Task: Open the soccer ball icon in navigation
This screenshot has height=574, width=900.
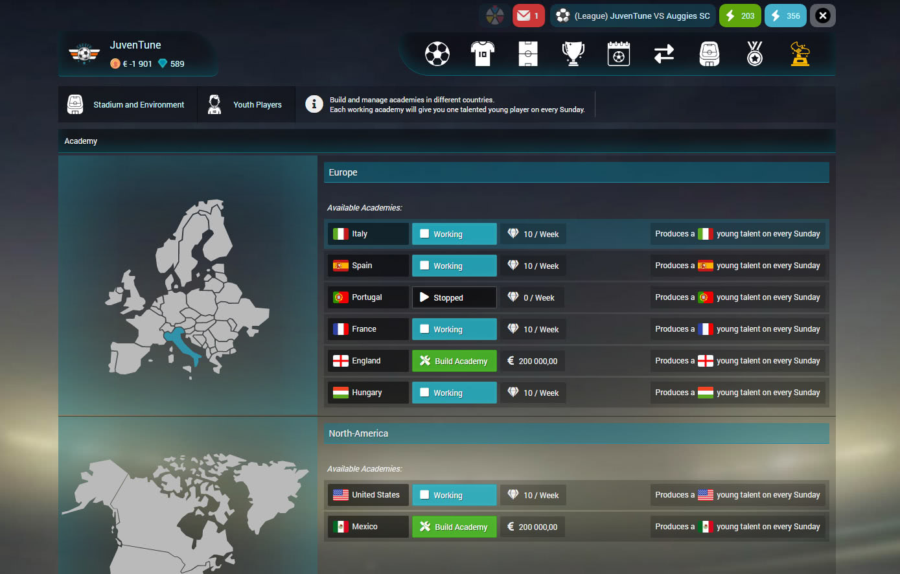Action: (x=437, y=54)
